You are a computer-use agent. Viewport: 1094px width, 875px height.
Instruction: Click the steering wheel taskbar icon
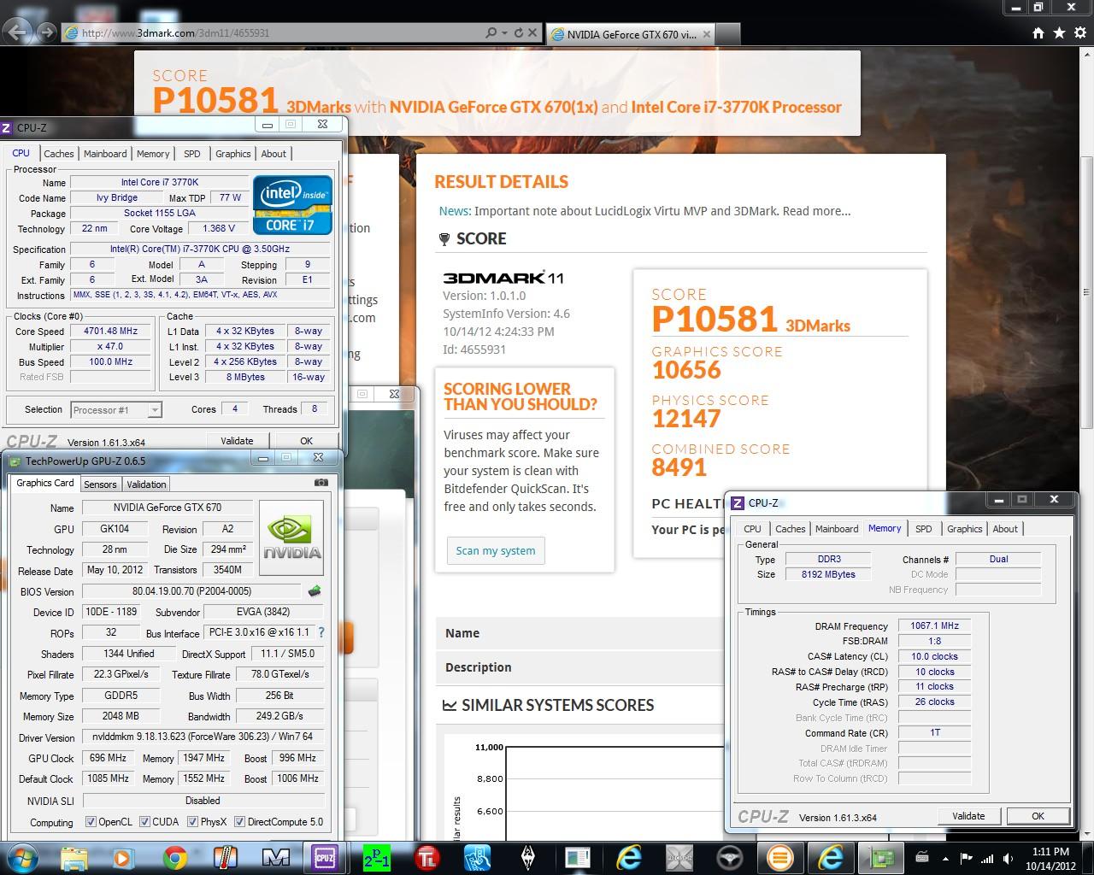tap(729, 857)
